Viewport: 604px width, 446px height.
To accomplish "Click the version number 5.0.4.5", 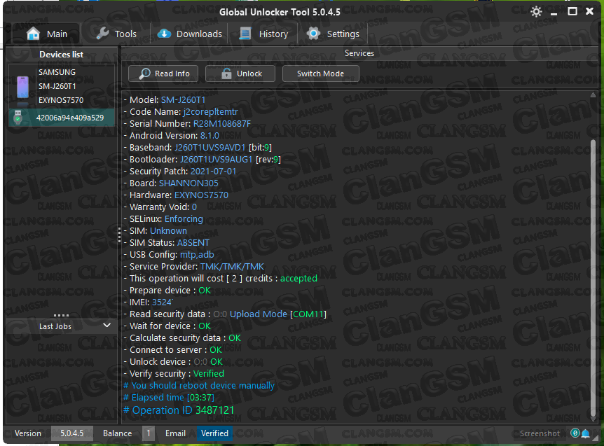I will click(x=72, y=433).
